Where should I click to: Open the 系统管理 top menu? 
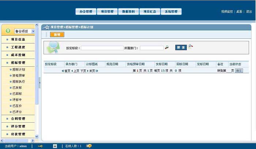pyautogui.click(x=171, y=12)
